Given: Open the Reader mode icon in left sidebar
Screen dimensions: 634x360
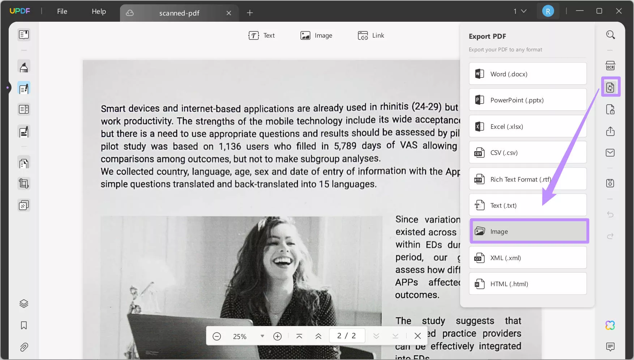Looking at the screenshot, I should tap(24, 35).
